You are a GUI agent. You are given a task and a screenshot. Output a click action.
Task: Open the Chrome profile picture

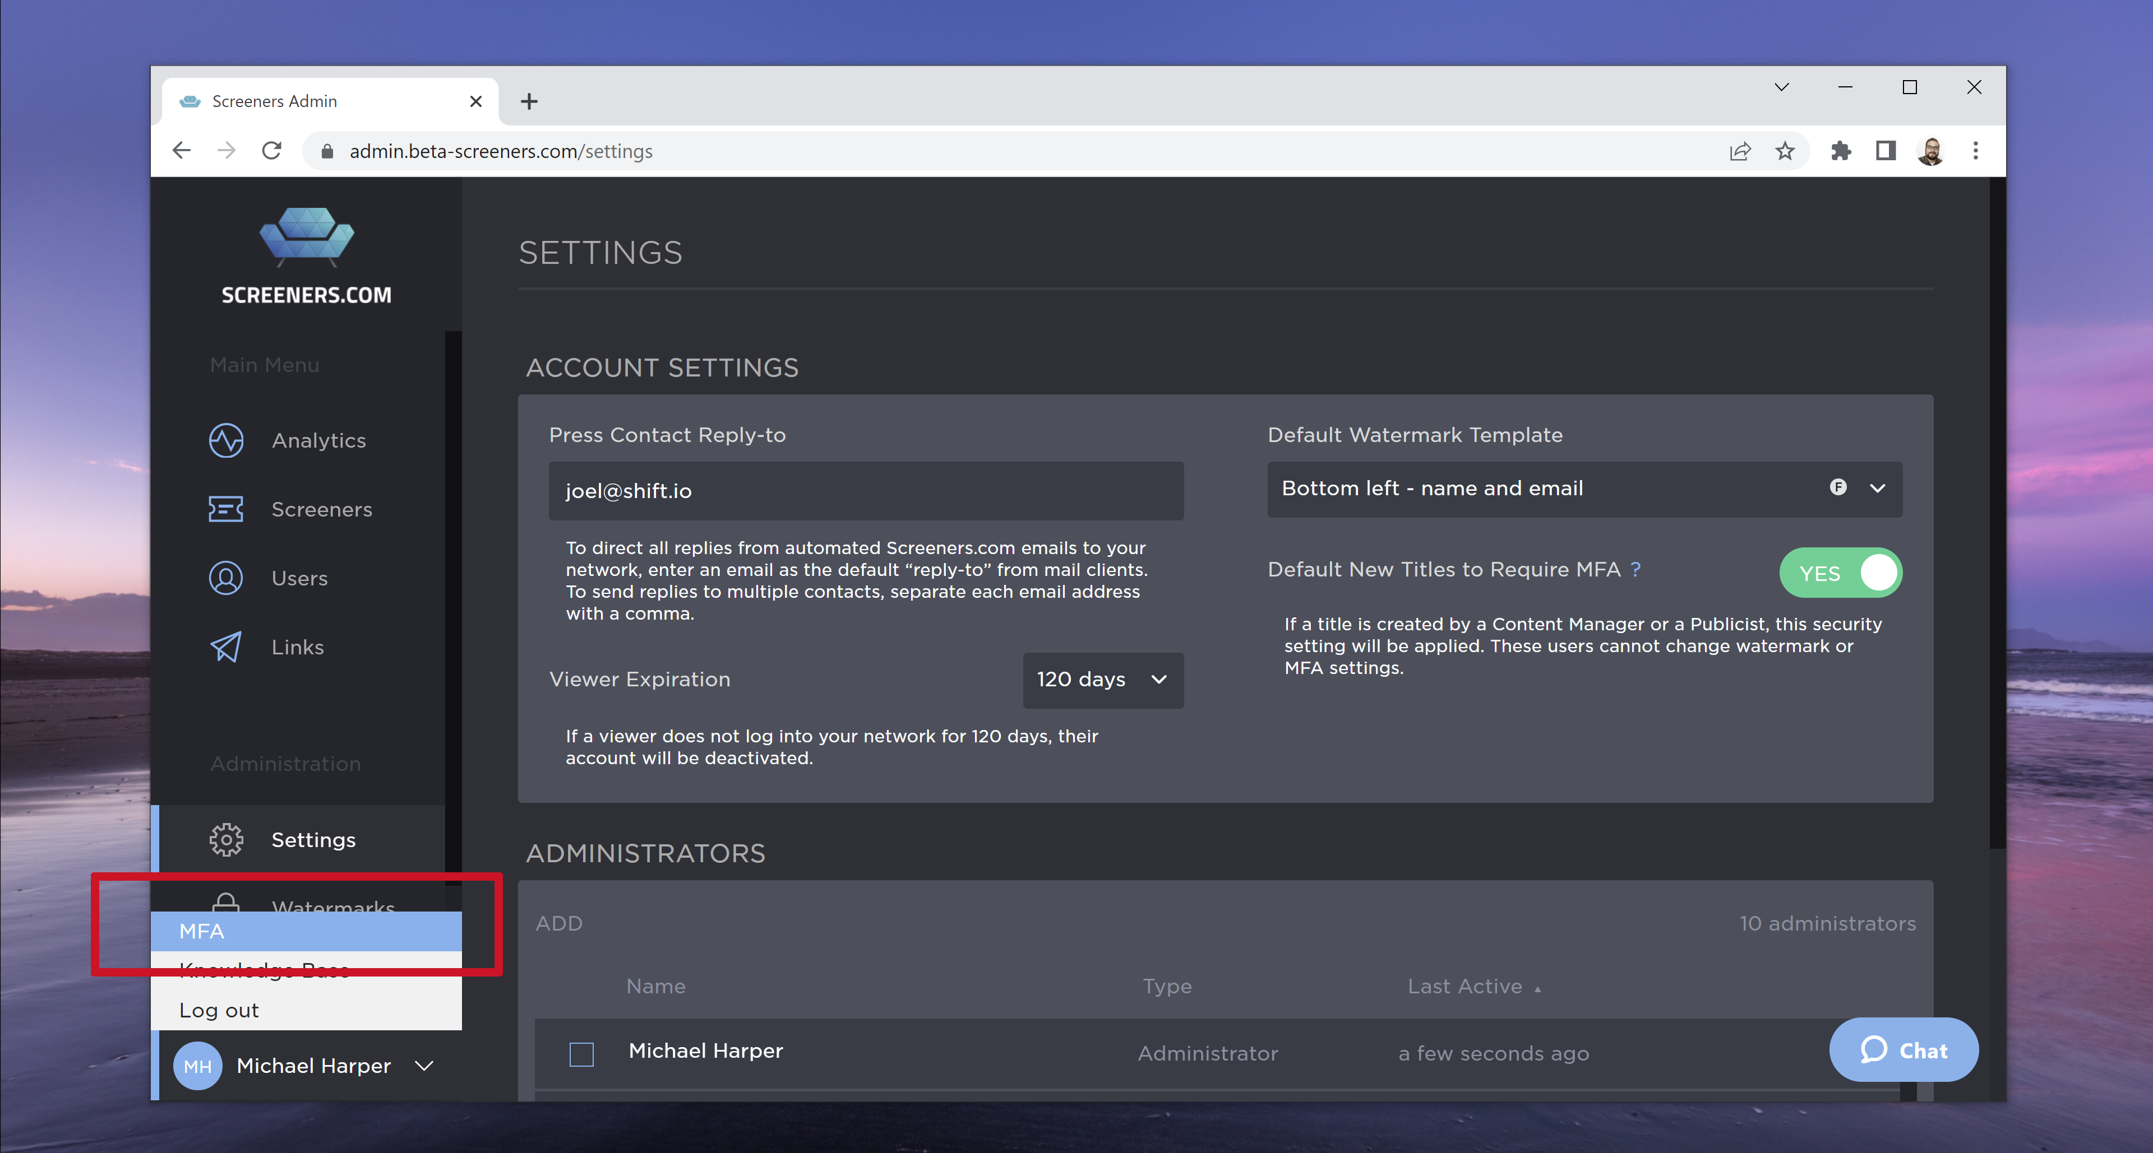click(x=1930, y=151)
